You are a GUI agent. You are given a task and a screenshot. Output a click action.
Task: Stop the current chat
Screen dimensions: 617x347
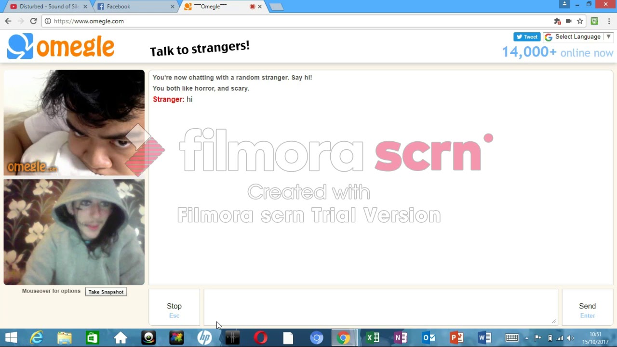click(x=174, y=307)
